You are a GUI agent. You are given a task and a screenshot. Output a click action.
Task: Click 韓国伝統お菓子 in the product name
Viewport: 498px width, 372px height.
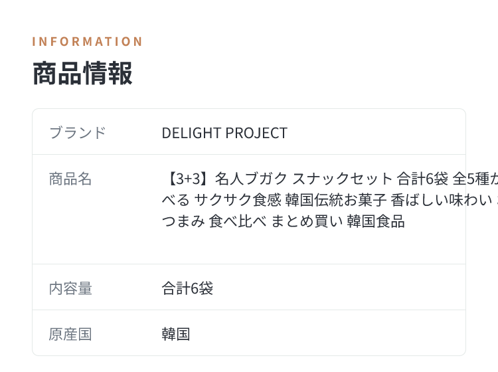pyautogui.click(x=336, y=200)
